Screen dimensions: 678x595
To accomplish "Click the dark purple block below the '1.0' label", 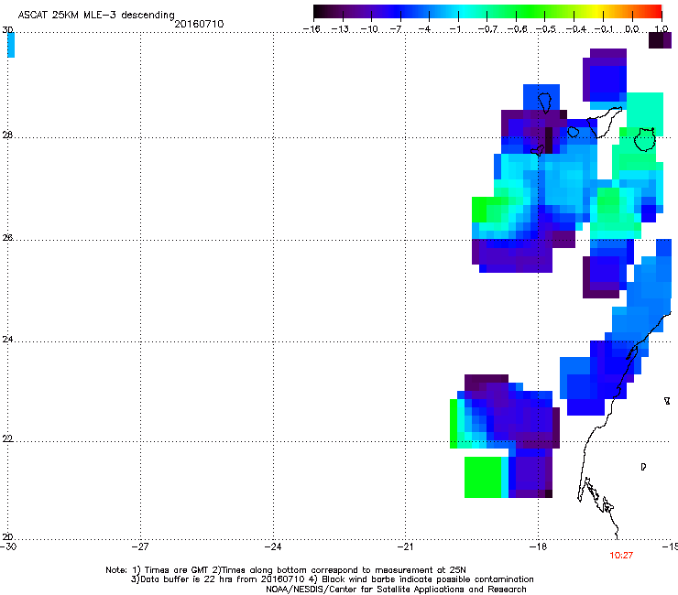I will [x=660, y=40].
